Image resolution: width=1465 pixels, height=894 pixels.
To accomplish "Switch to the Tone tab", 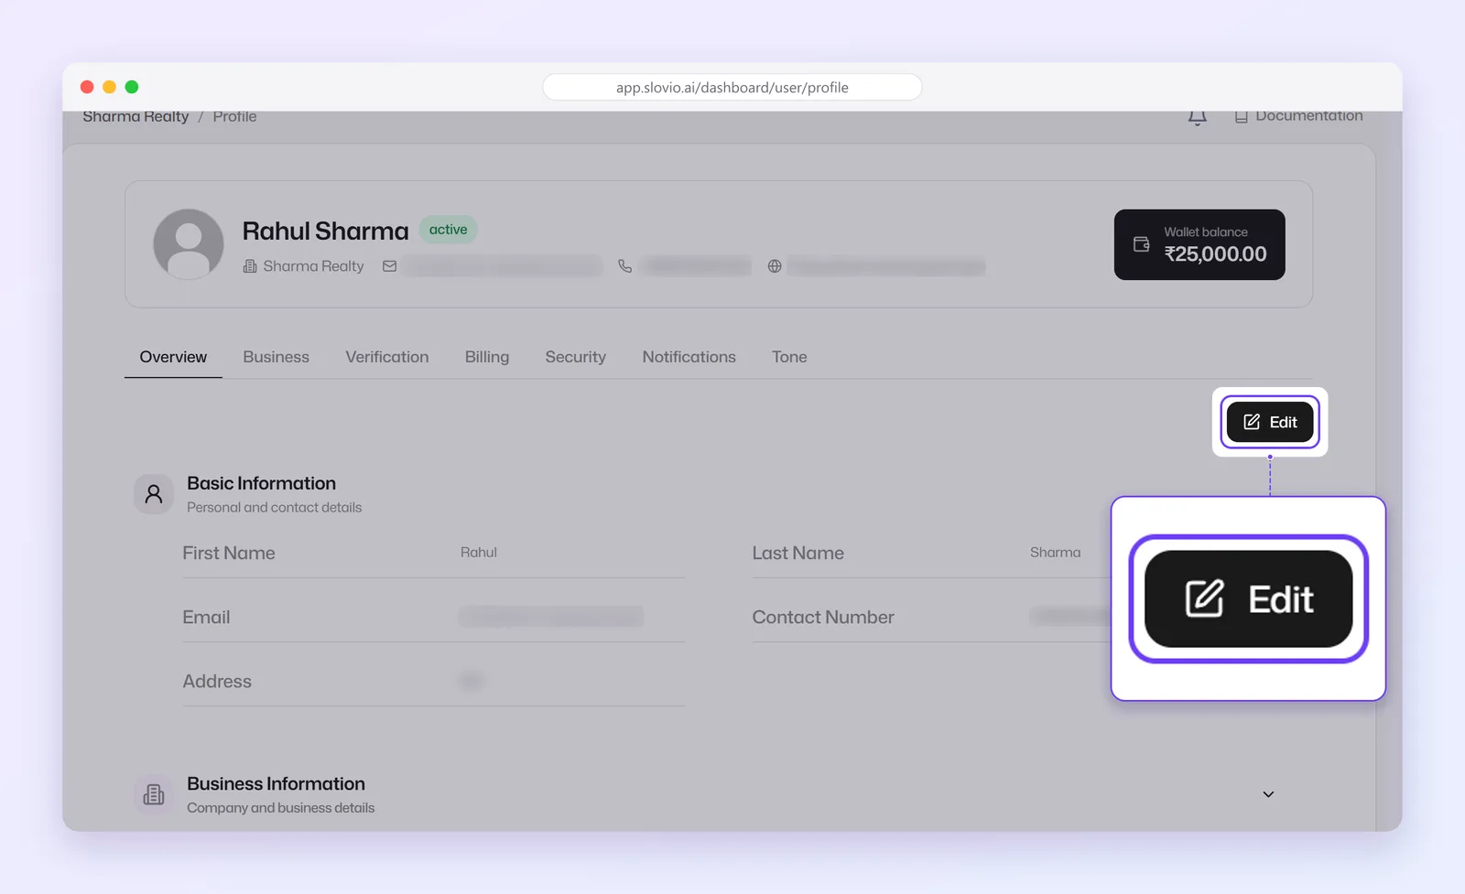I will point(789,357).
